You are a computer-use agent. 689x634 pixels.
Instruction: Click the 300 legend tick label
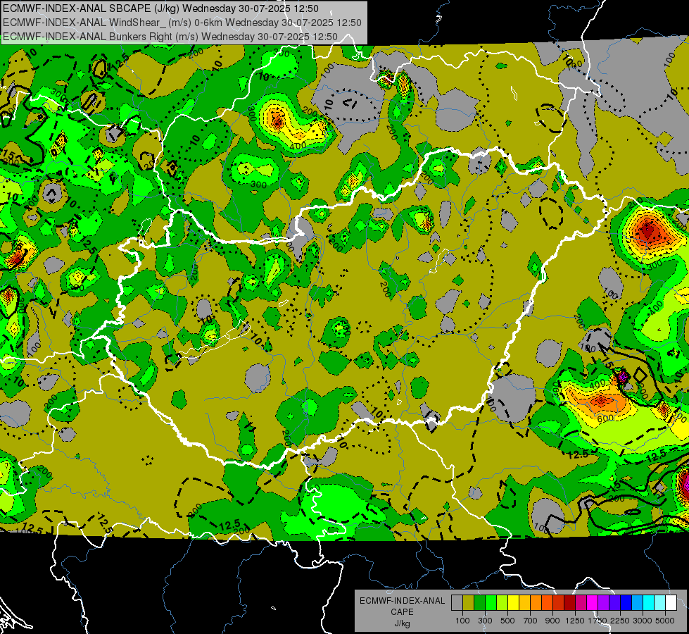(x=485, y=621)
